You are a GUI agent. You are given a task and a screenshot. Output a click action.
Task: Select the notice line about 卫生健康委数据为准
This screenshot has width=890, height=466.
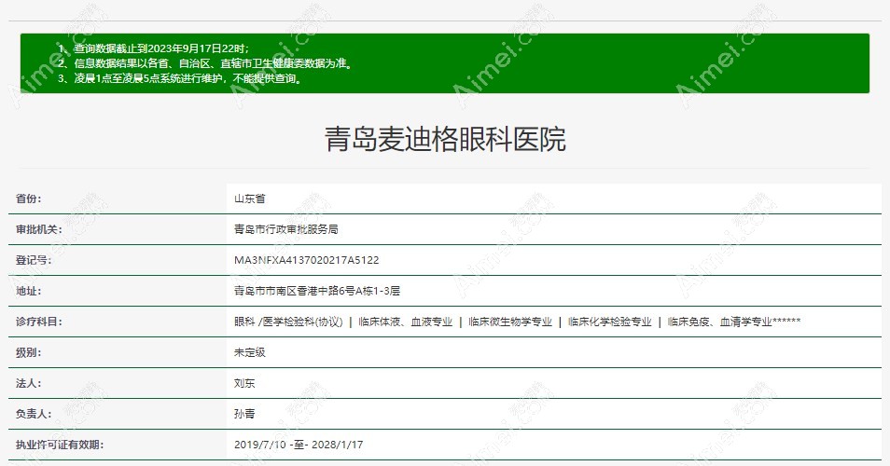tap(205, 63)
